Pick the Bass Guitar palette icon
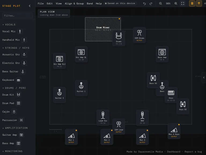This screenshot has height=155, width=206. pos(23,72)
